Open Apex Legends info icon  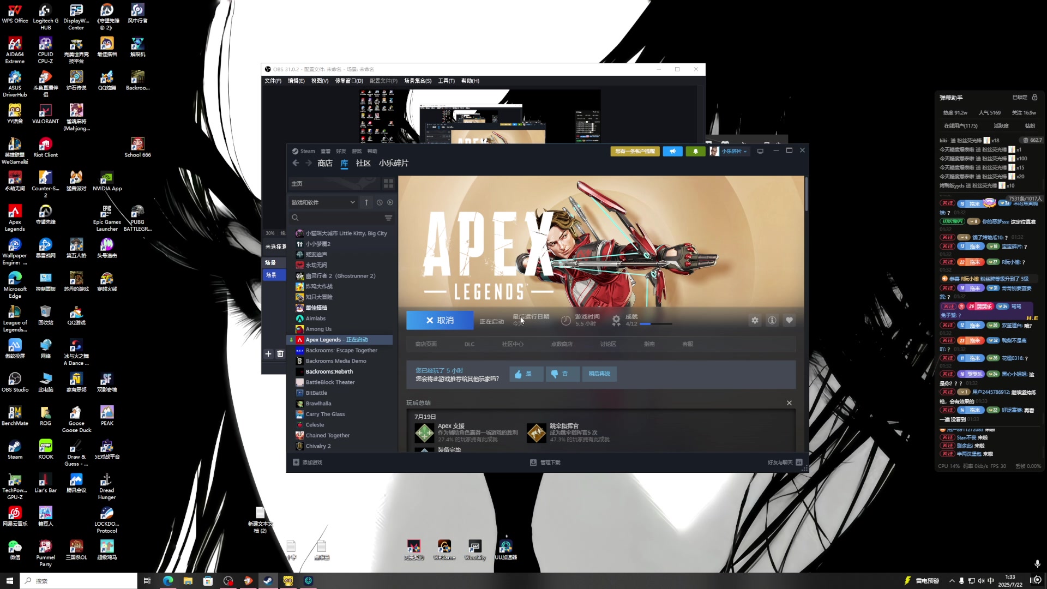772,320
